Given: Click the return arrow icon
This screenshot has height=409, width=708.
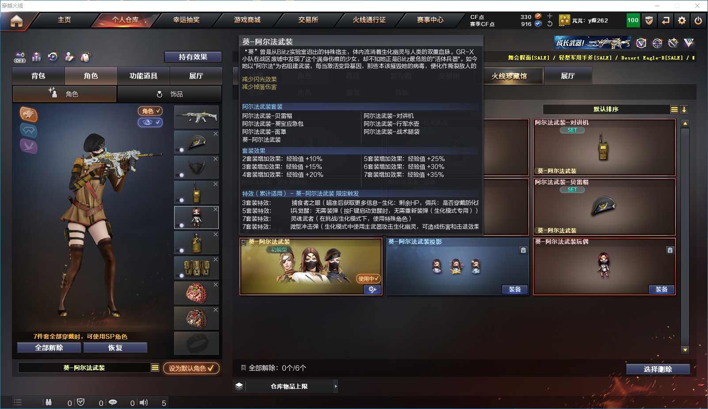Looking at the screenshot, I should tap(666, 20).
